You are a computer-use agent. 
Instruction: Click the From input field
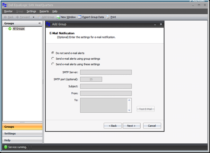(106, 93)
